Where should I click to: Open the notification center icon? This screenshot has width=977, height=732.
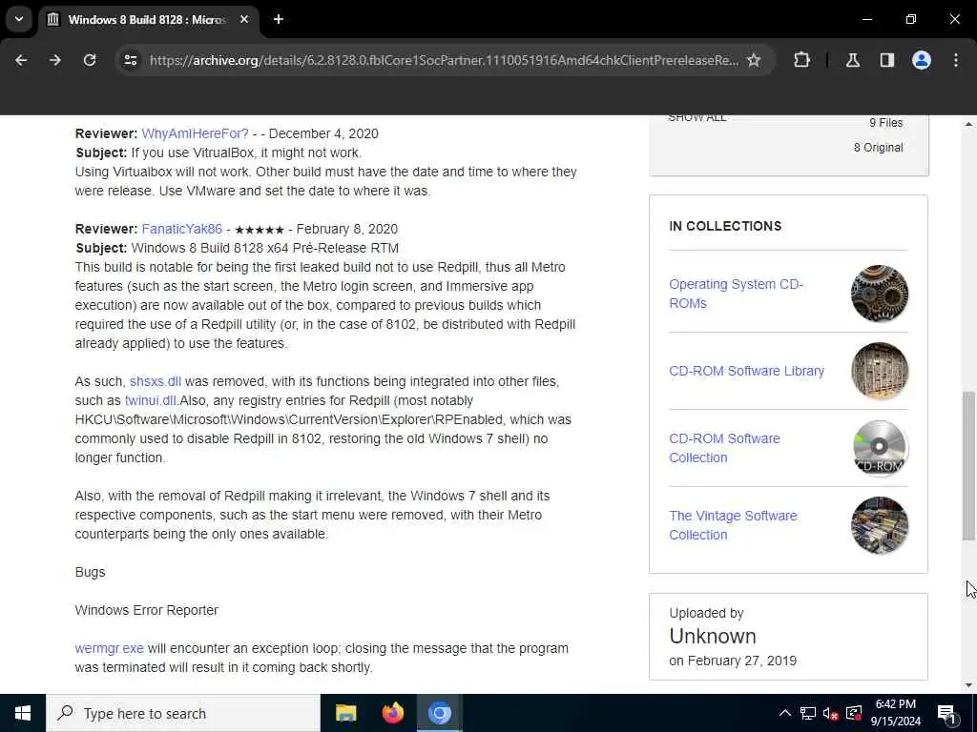point(947,713)
